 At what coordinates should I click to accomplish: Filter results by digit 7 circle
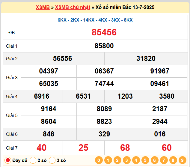(x=164, y=160)
